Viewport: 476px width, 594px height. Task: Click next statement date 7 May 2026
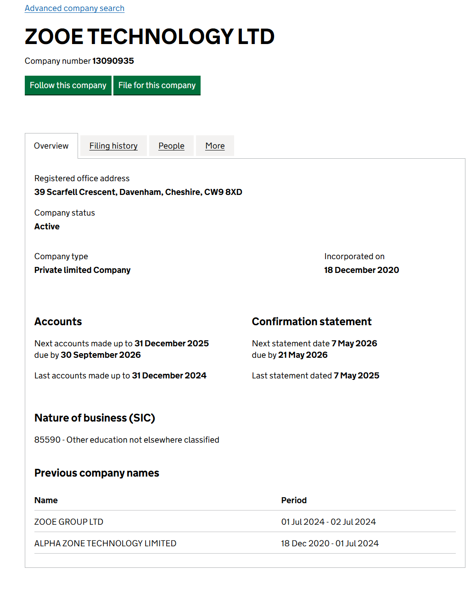[x=354, y=344]
